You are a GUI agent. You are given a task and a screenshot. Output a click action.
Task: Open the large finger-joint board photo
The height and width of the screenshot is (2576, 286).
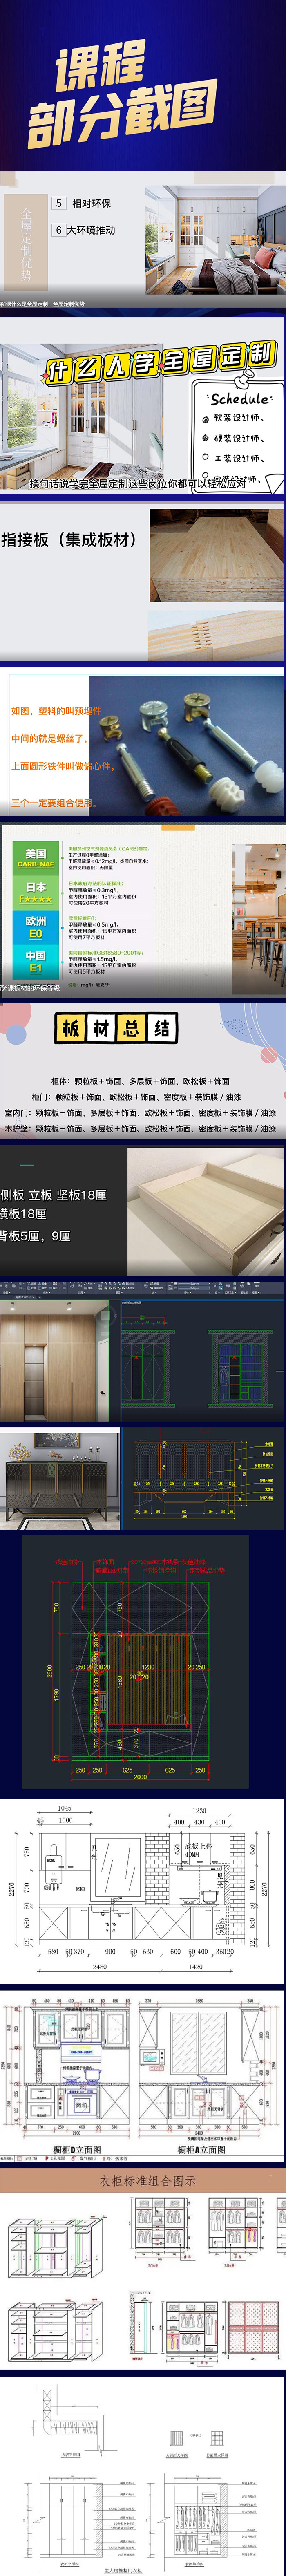tap(216, 555)
